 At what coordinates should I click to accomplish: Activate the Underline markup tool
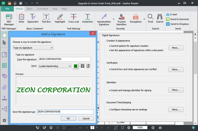(87, 18)
